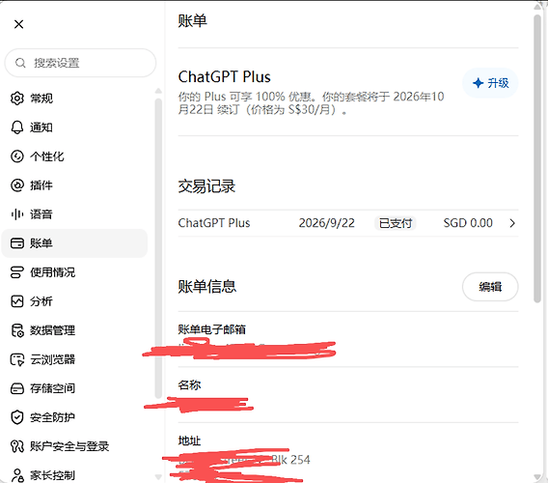Go to the 通知 settings section
Screen dimensions: 548x483
pos(74,128)
